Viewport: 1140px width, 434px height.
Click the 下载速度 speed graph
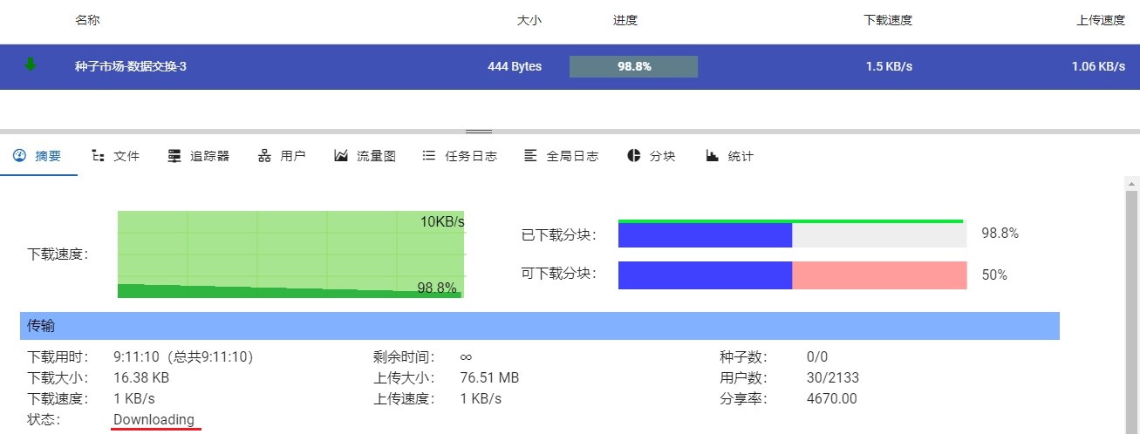290,254
